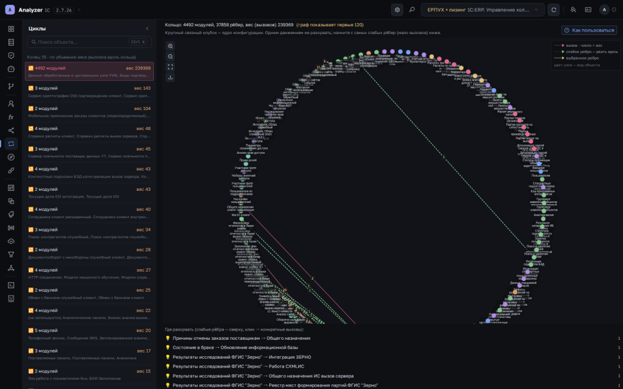This screenshot has height=389, width=623.
Task: Open the user search icon in sidebar
Action: pyautogui.click(x=11, y=103)
